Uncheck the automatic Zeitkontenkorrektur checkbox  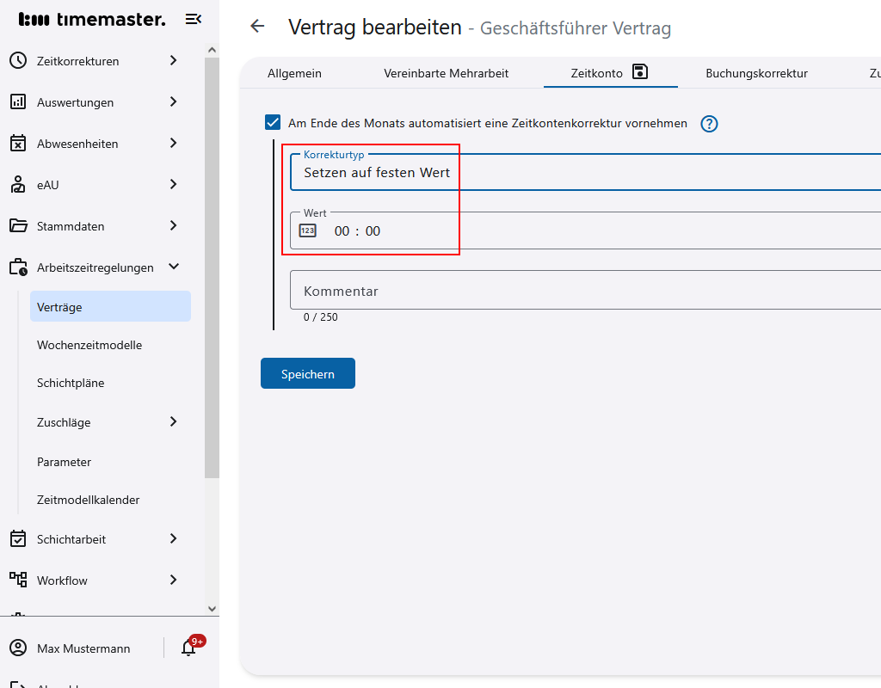point(273,123)
